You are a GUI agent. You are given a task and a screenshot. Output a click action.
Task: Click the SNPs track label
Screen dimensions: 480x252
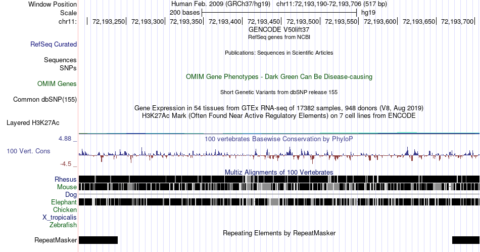pos(68,68)
